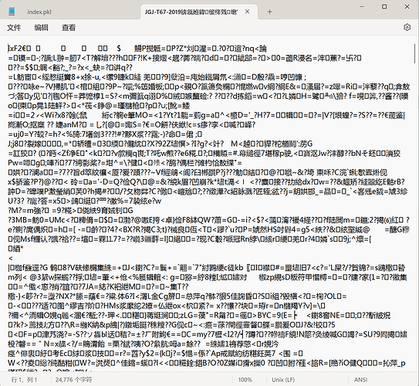
Task: Minimize the Notepad window
Action: (x=362, y=6)
